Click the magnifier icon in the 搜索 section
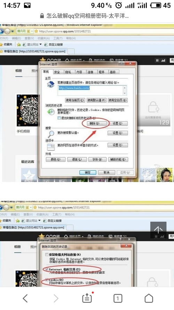Image resolution: width=174 pixels, height=310 pixels. [x=51, y=134]
